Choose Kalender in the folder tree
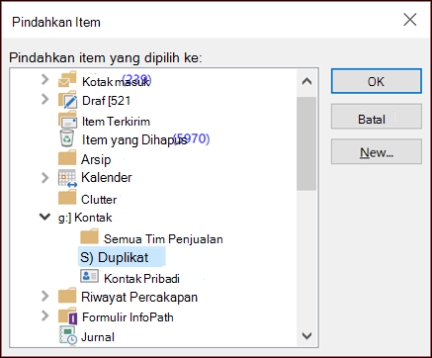This screenshot has height=358, width=432. (x=107, y=177)
